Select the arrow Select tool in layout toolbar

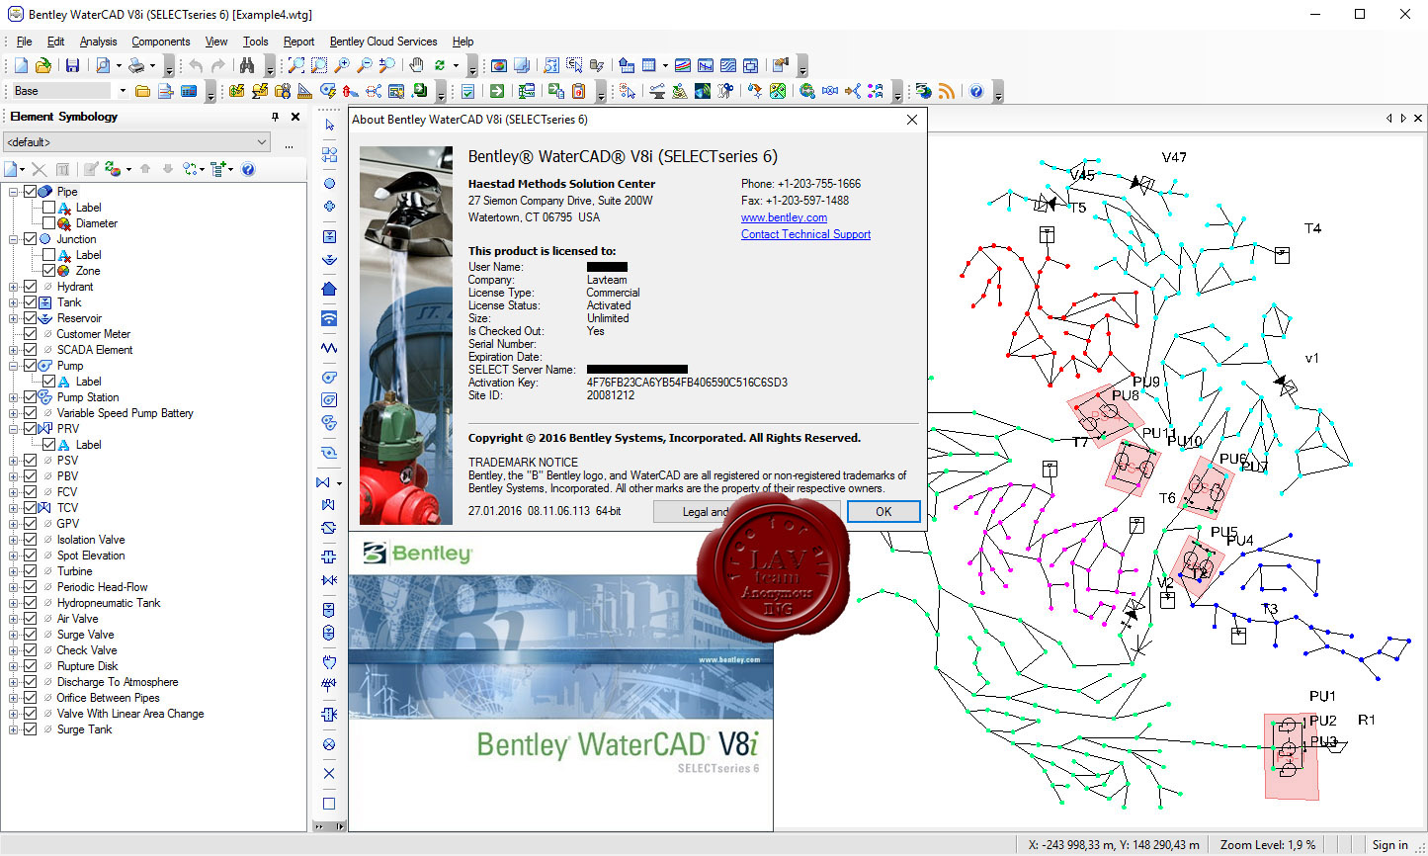[329, 126]
